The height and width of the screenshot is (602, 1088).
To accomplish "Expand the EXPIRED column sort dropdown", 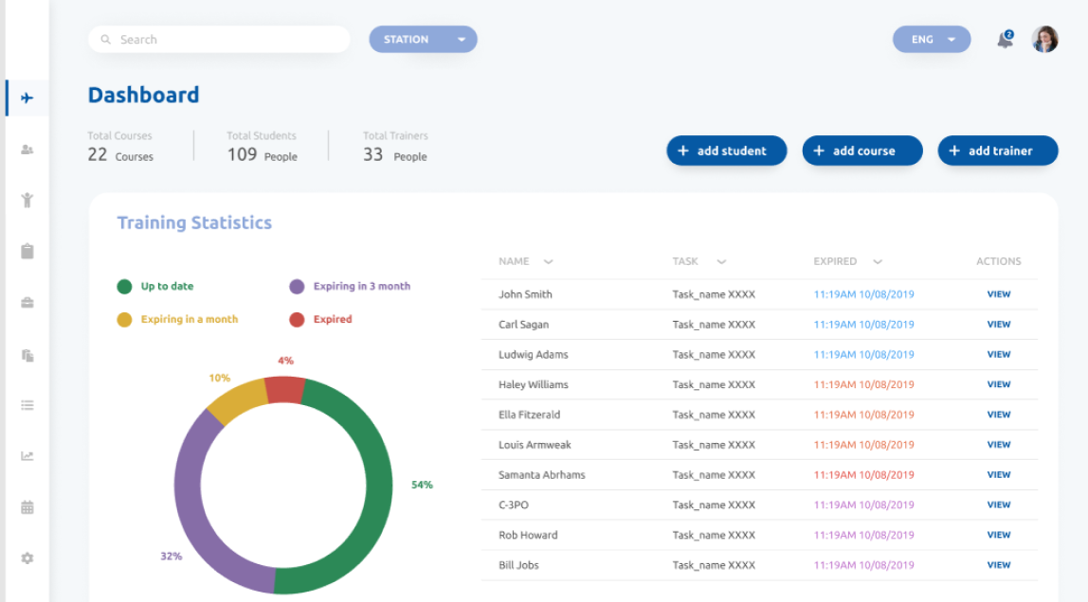I will click(877, 261).
